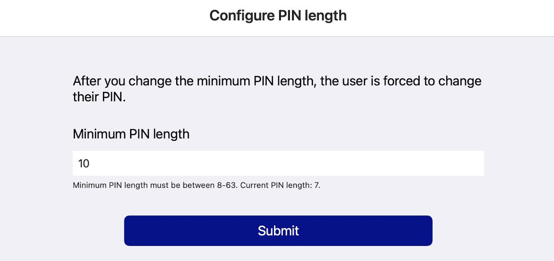Click the word "length" in the field label
This screenshot has width=554, height=261.
pyautogui.click(x=171, y=134)
